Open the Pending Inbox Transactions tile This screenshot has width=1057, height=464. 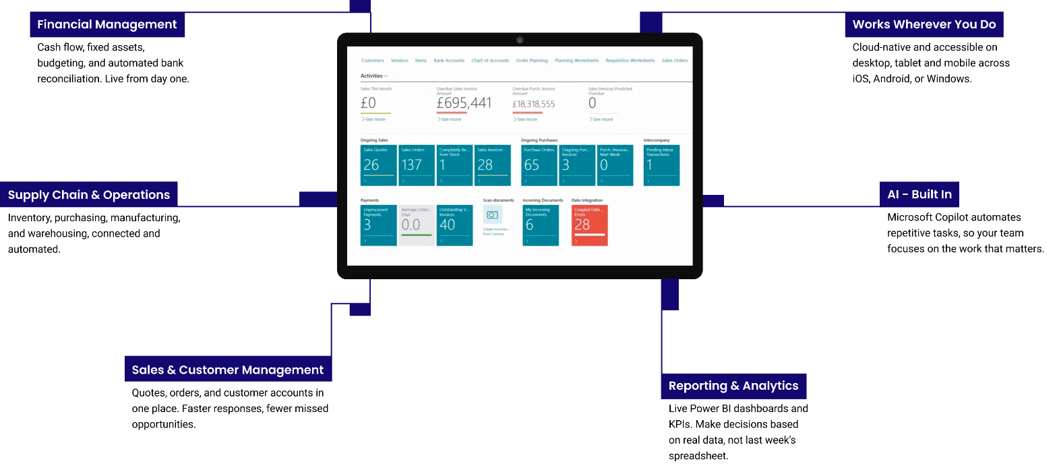pos(661,165)
